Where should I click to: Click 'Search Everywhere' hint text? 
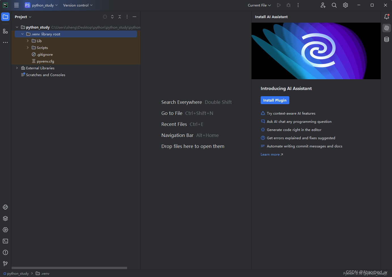coord(182,102)
